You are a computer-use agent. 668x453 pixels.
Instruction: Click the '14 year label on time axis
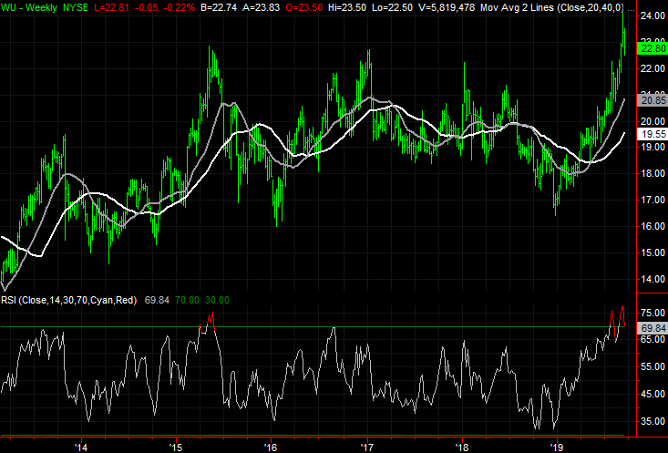(x=81, y=447)
